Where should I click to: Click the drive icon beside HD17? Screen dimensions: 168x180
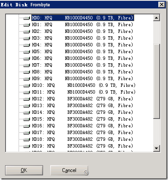pyautogui.click(x=27, y=132)
